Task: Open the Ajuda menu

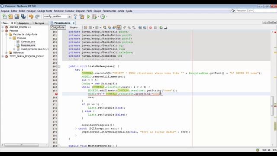Action: pyautogui.click(x=129, y=11)
